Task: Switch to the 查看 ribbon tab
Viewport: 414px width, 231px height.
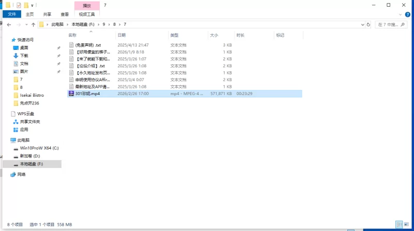Action: click(x=65, y=14)
